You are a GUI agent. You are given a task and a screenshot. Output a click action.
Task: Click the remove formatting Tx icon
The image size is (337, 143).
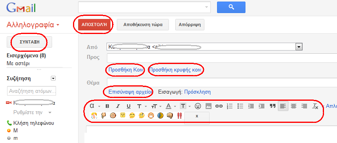point(315,106)
